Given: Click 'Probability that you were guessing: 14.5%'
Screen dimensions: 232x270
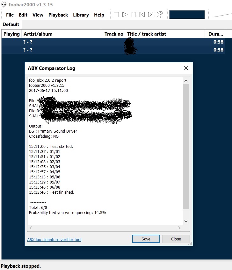Looking at the screenshot, I should 68,213.
